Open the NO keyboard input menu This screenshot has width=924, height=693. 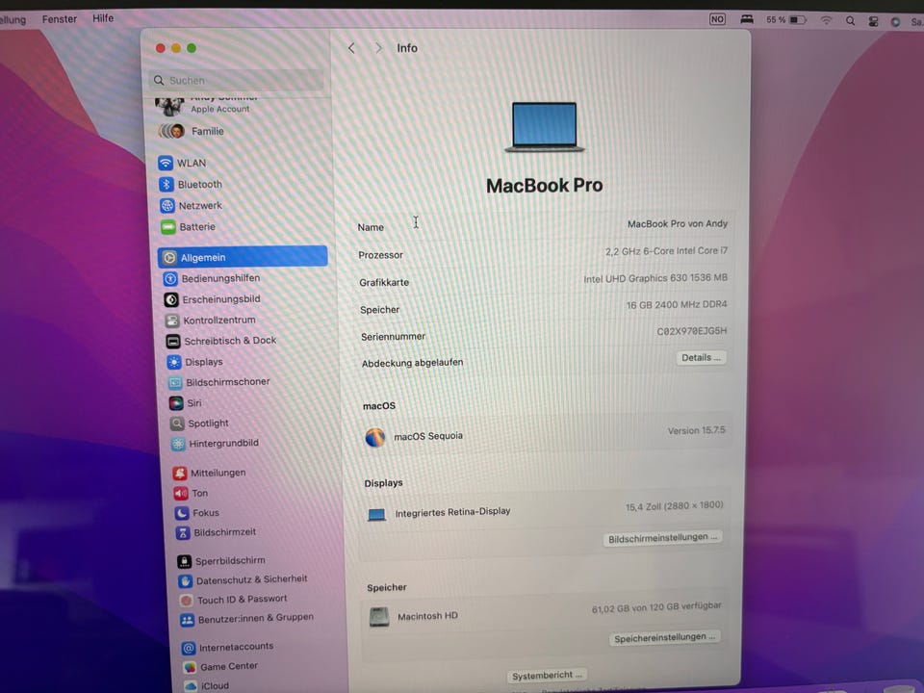(717, 19)
